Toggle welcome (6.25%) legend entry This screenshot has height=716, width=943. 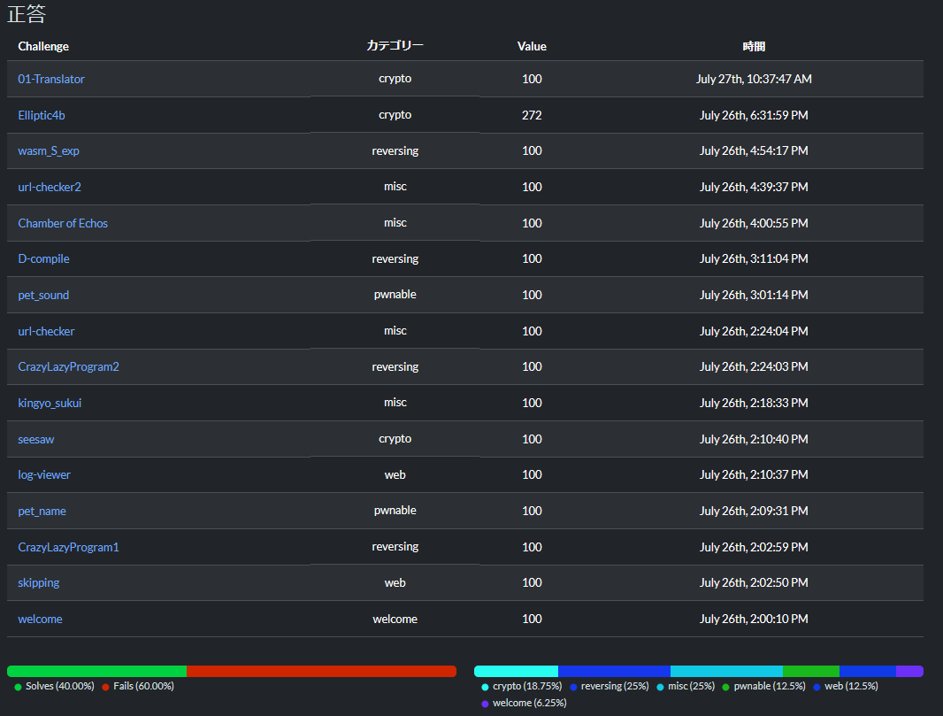coord(524,704)
